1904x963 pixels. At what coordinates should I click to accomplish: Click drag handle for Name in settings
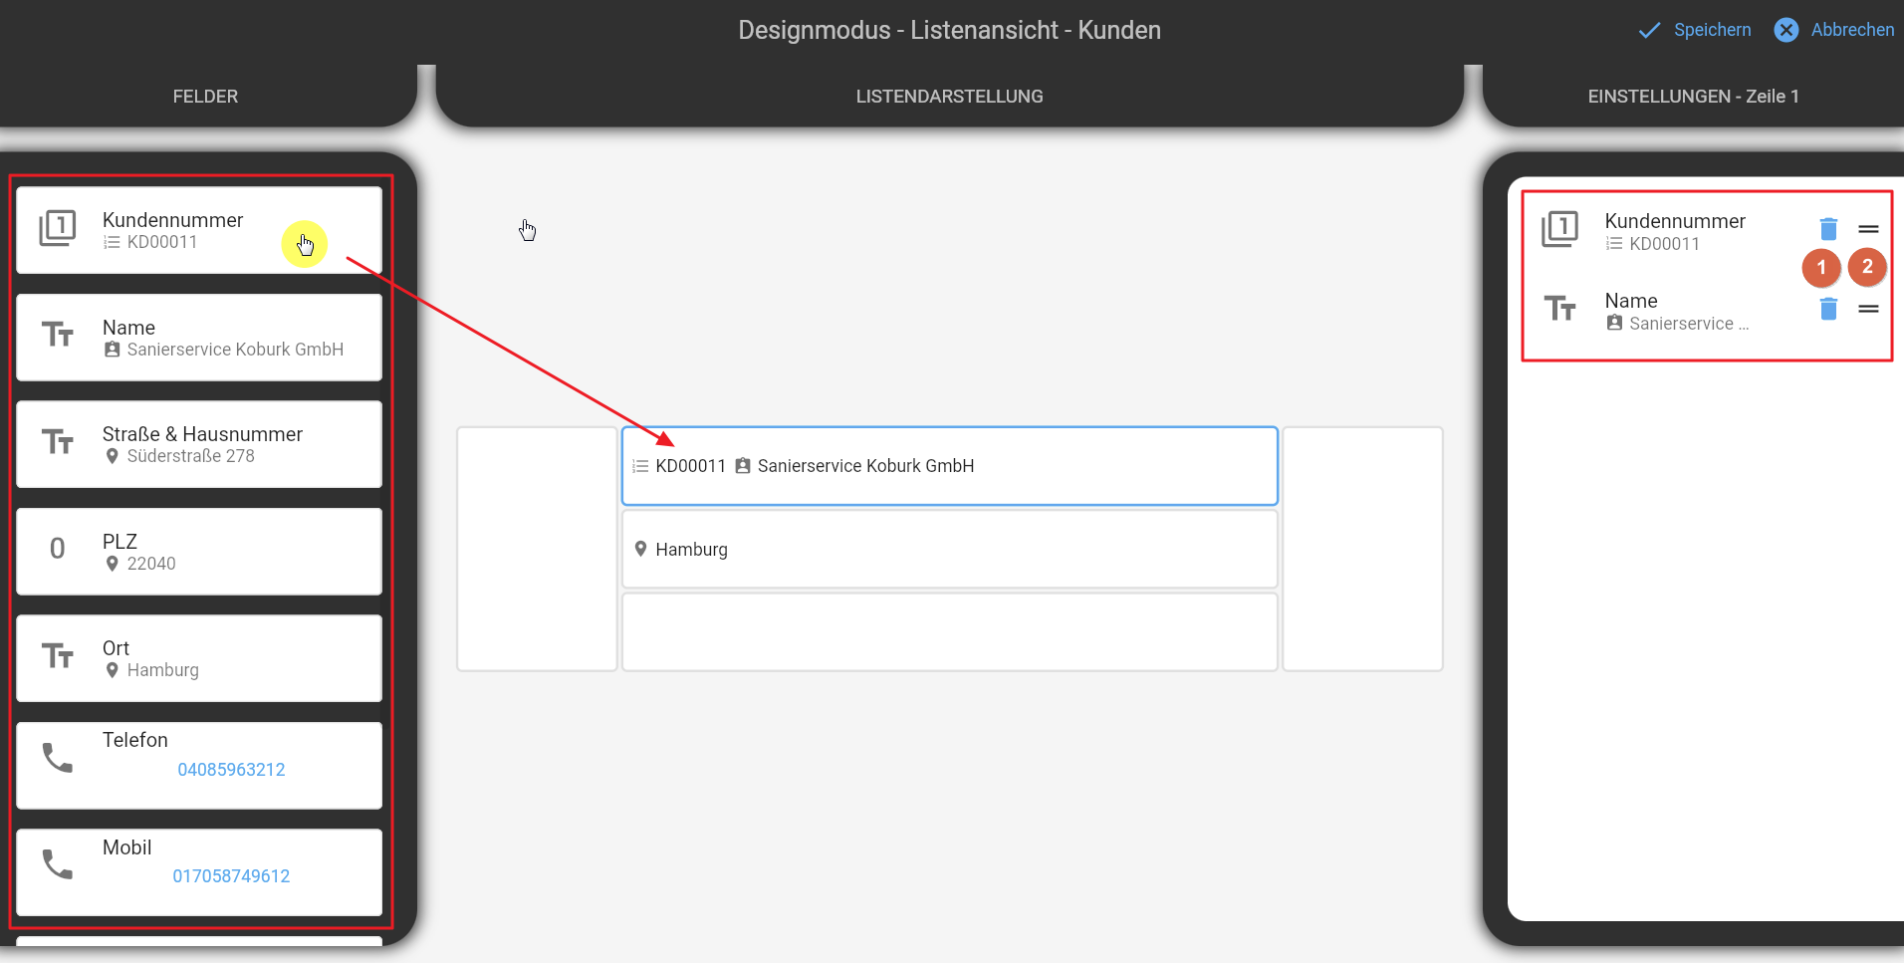(x=1868, y=309)
